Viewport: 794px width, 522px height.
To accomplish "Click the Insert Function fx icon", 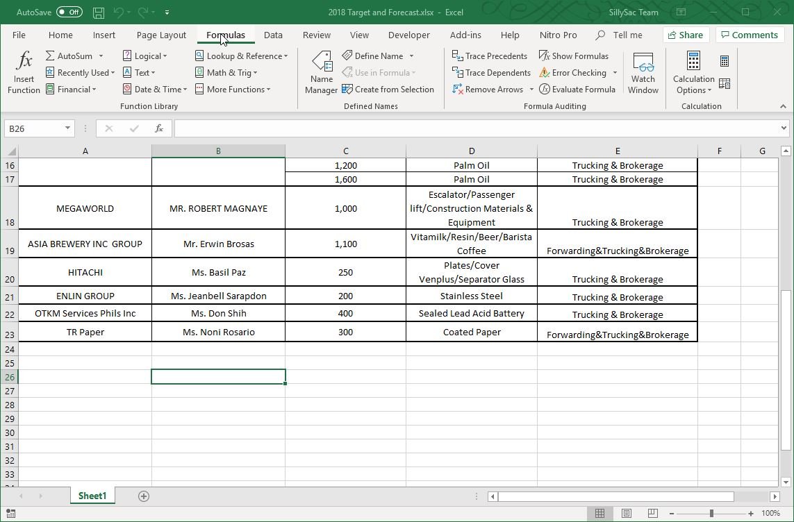I will [x=24, y=73].
